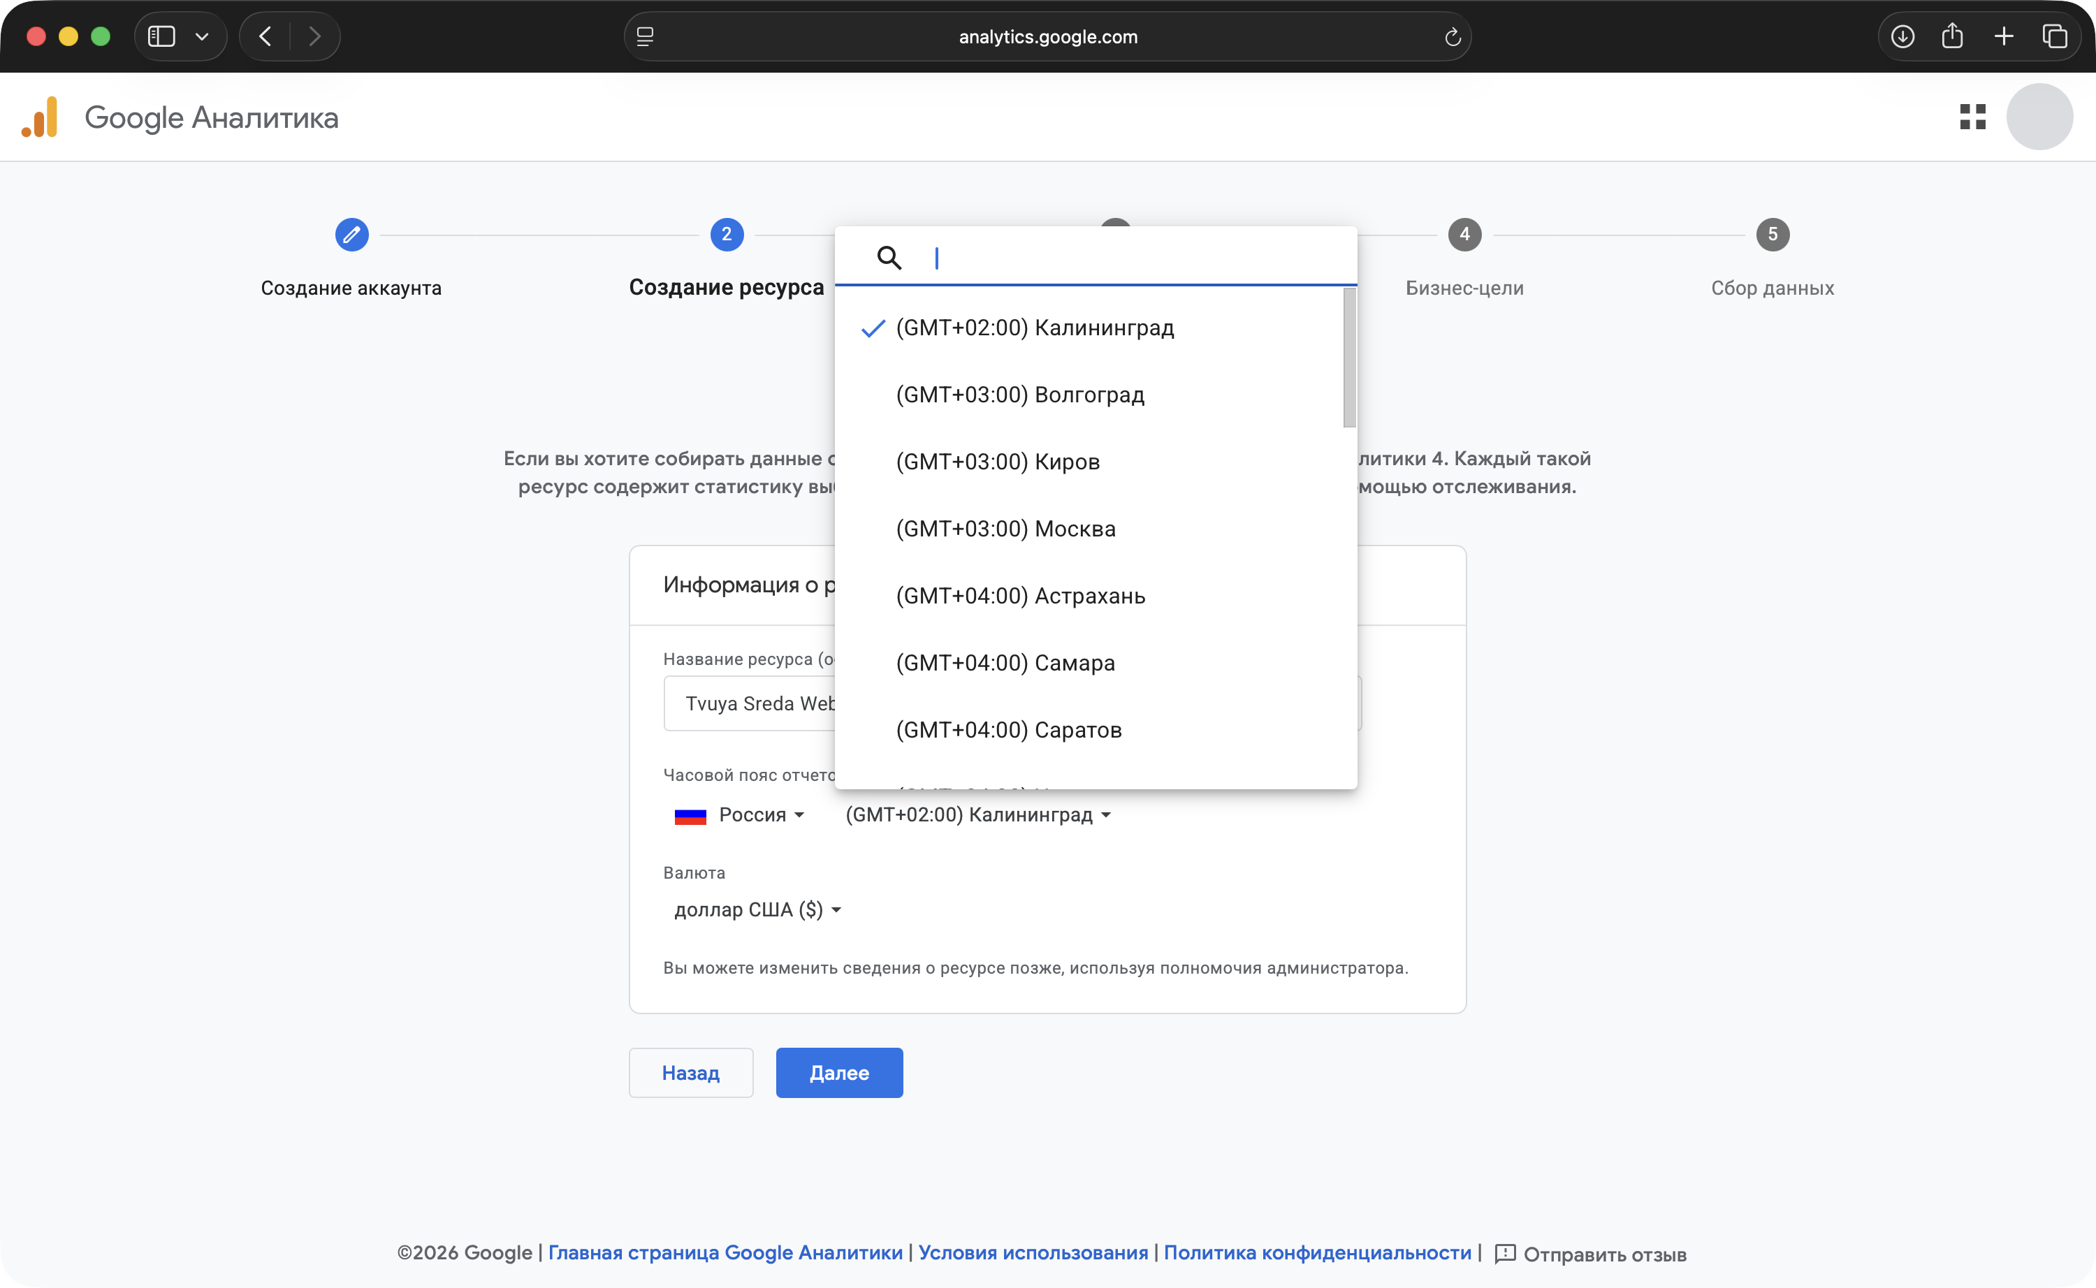Click the step 5 circle Сбор данных
Screen dimensions: 2096x1288
(1773, 234)
